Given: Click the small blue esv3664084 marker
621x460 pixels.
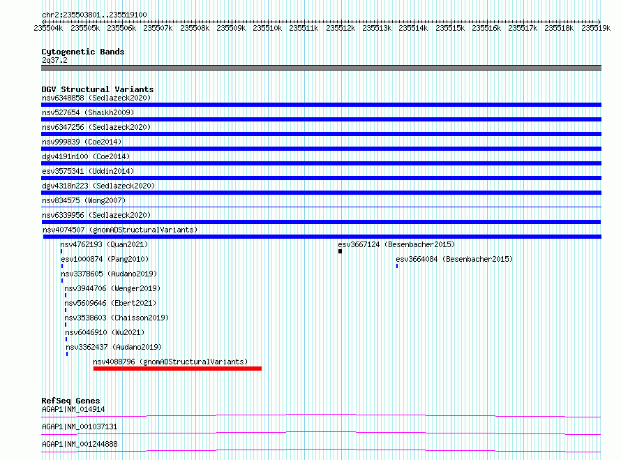Looking at the screenshot, I should tap(397, 266).
